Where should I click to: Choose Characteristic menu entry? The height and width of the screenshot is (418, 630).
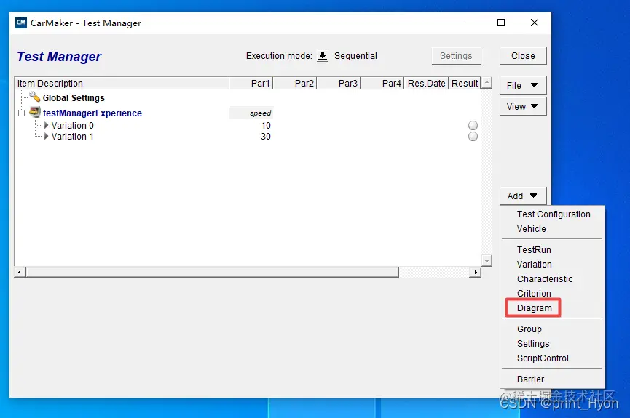[x=544, y=279]
